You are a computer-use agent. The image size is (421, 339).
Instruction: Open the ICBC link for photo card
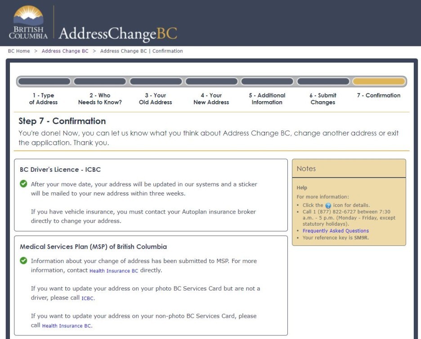(x=88, y=298)
